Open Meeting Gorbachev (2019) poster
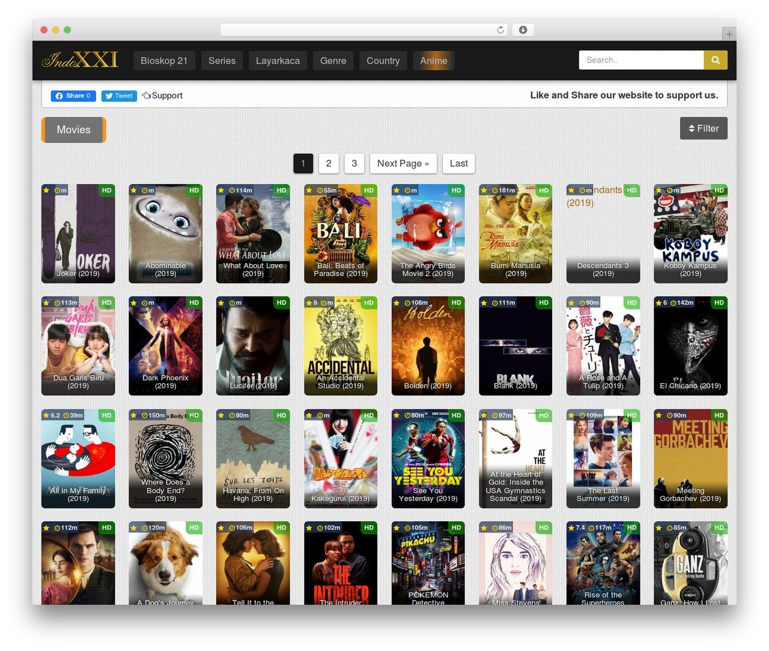The image size is (769, 651). click(x=691, y=459)
